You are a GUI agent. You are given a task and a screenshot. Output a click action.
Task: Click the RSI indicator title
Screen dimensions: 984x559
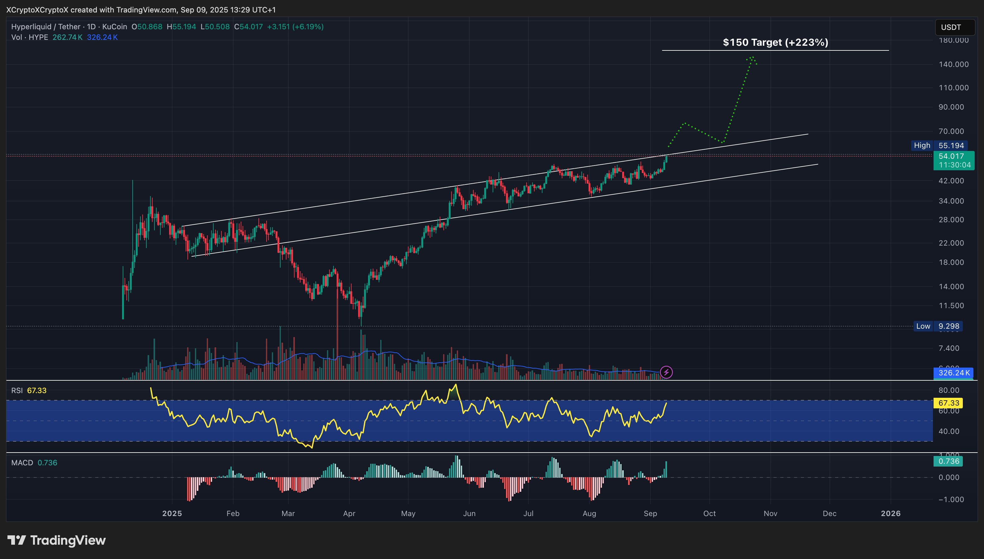point(18,390)
